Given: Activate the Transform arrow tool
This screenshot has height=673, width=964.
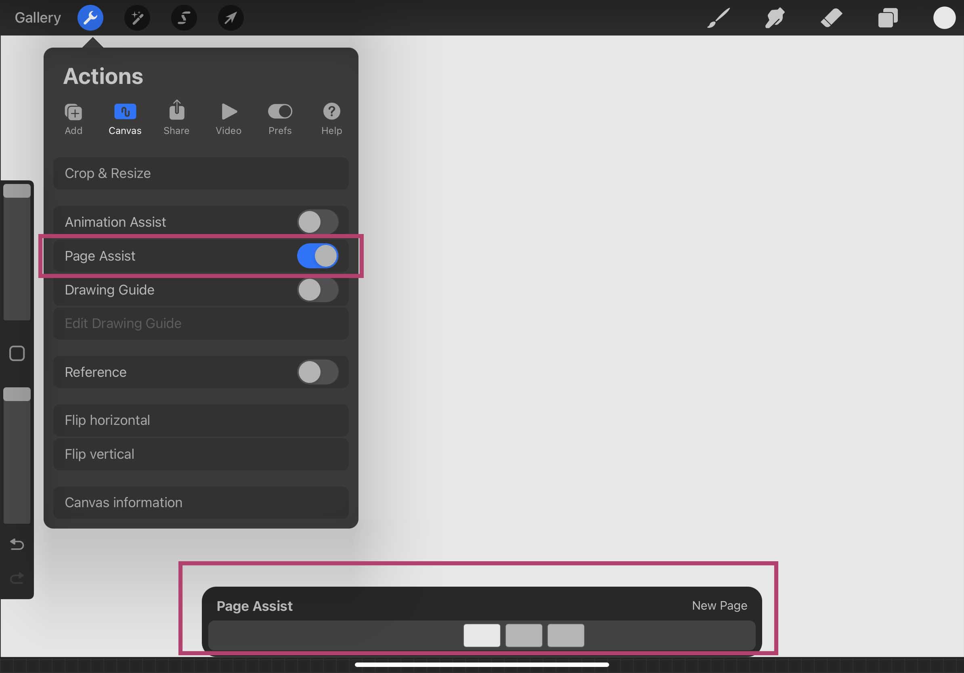Looking at the screenshot, I should 231,18.
